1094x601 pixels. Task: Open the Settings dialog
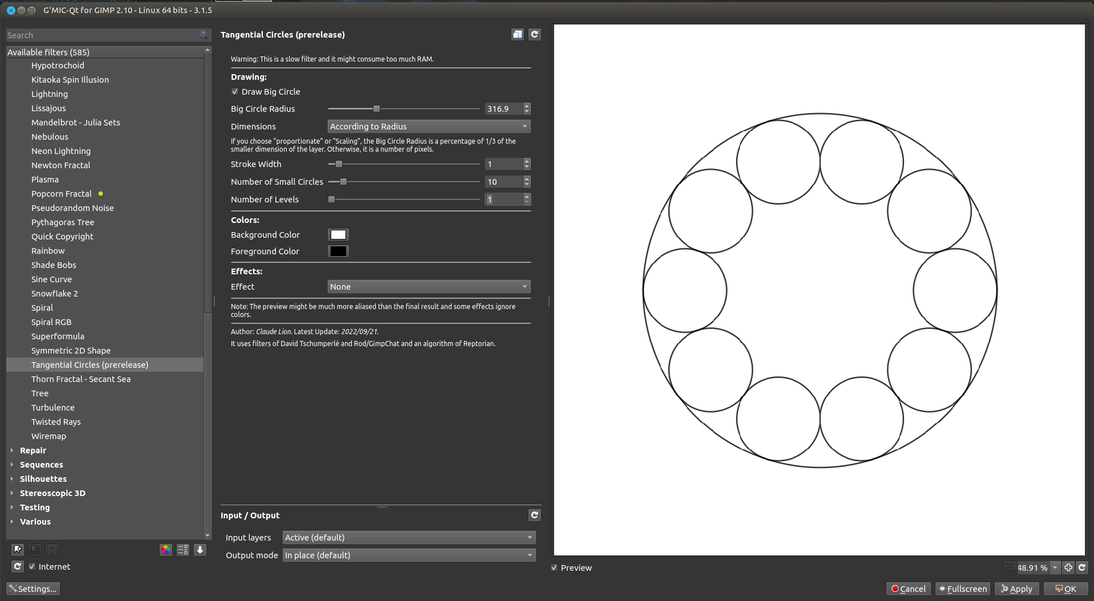tap(33, 589)
